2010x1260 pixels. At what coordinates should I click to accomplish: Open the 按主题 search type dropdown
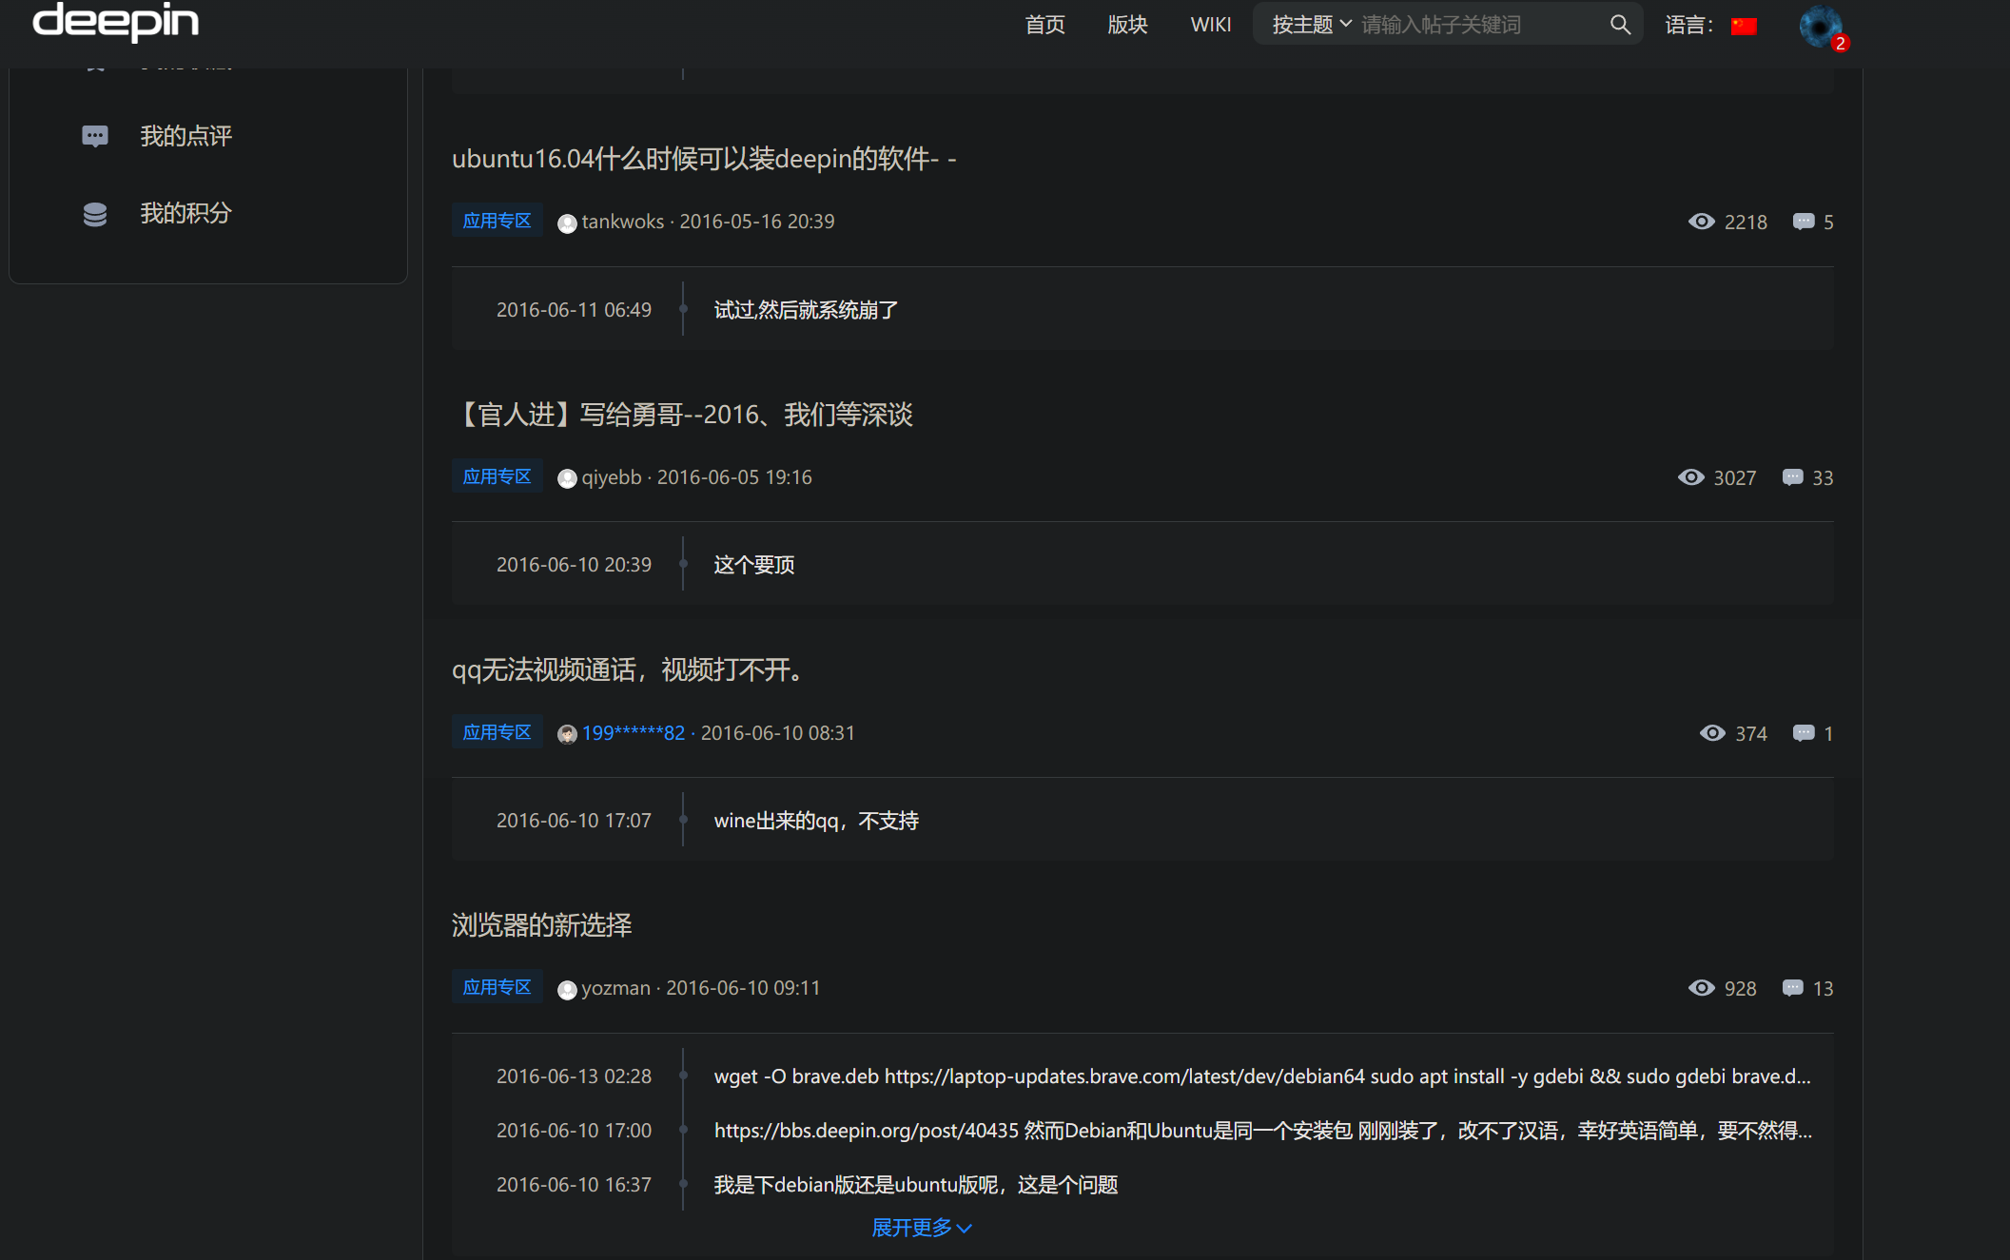pos(1312,25)
